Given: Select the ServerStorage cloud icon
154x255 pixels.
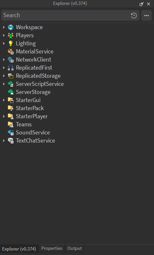Looking at the screenshot, I should [11, 92].
